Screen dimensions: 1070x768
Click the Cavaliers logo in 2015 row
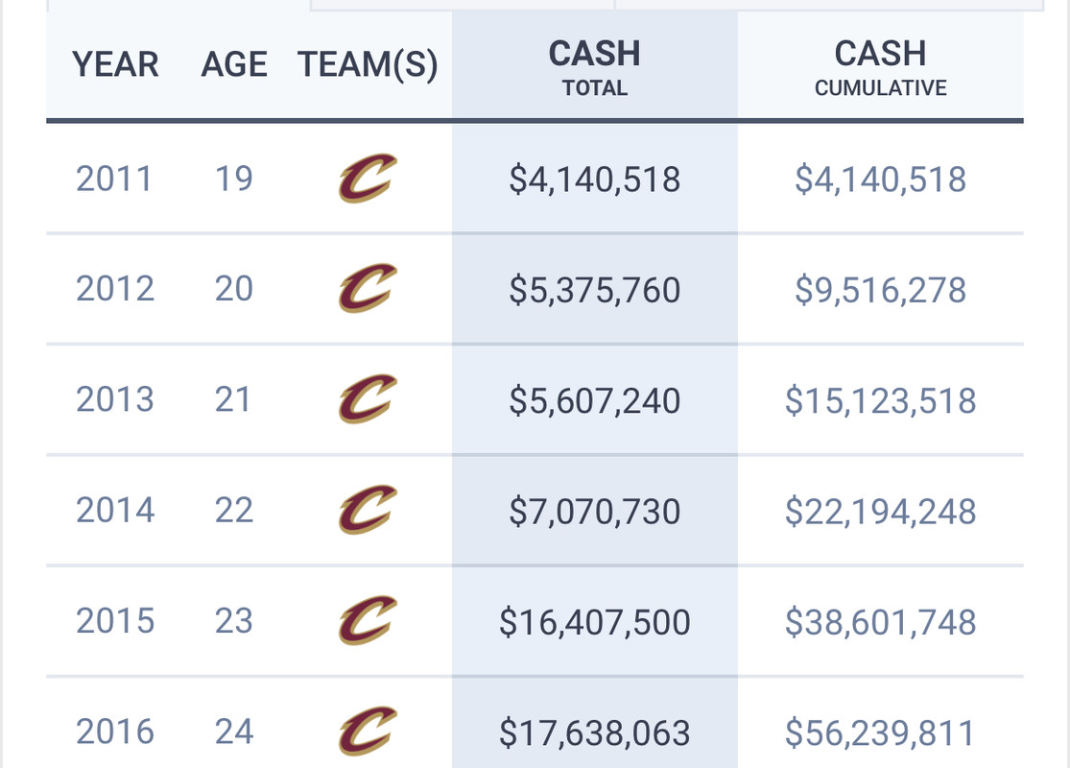point(368,620)
